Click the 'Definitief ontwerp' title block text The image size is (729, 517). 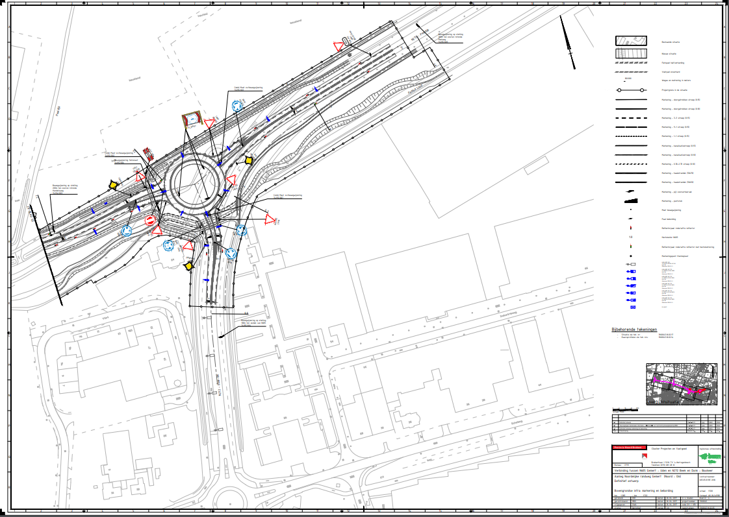[x=629, y=479]
